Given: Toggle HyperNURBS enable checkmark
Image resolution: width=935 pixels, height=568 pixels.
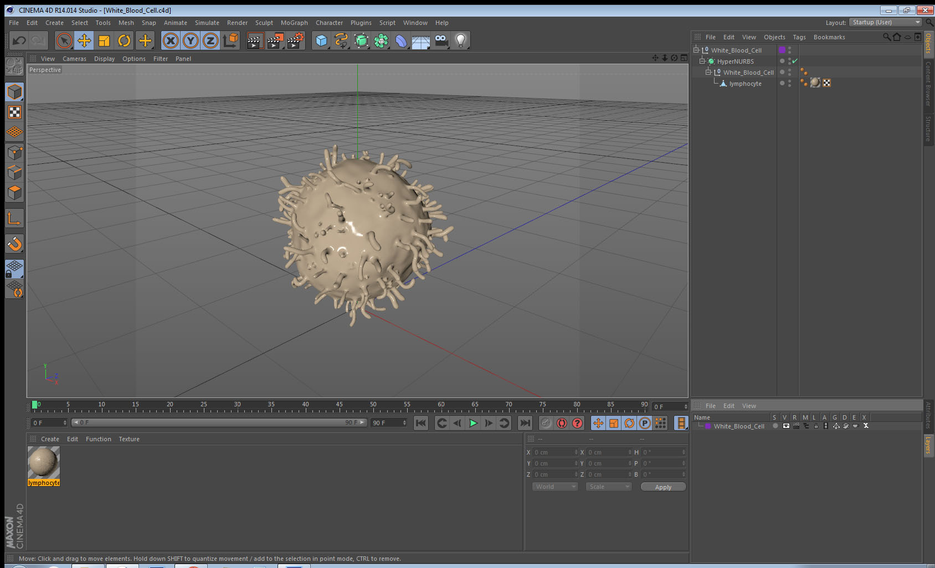Looking at the screenshot, I should tap(795, 61).
